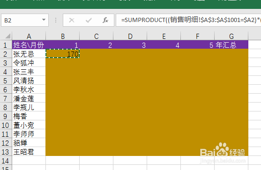Select column A header
Image resolution: width=261 pixels, height=170 pixels.
[x=29, y=36]
